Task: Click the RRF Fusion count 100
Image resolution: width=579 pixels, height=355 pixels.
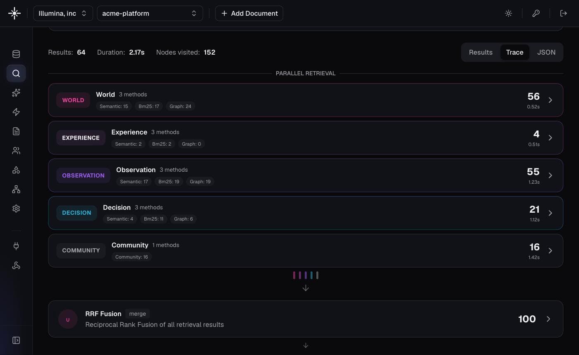Action: 527,319
